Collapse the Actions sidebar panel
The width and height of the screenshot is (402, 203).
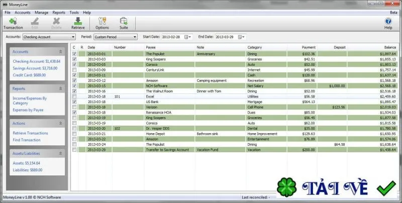click(60, 123)
